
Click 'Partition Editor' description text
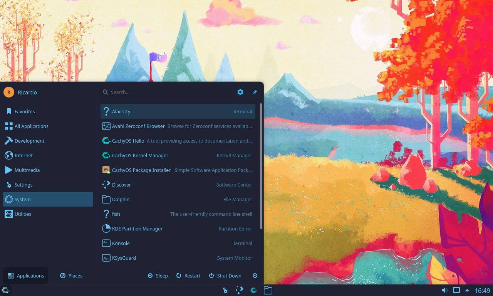tap(235, 229)
